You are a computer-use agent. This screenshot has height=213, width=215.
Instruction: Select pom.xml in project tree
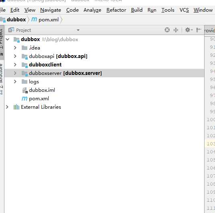pos(104,99)
